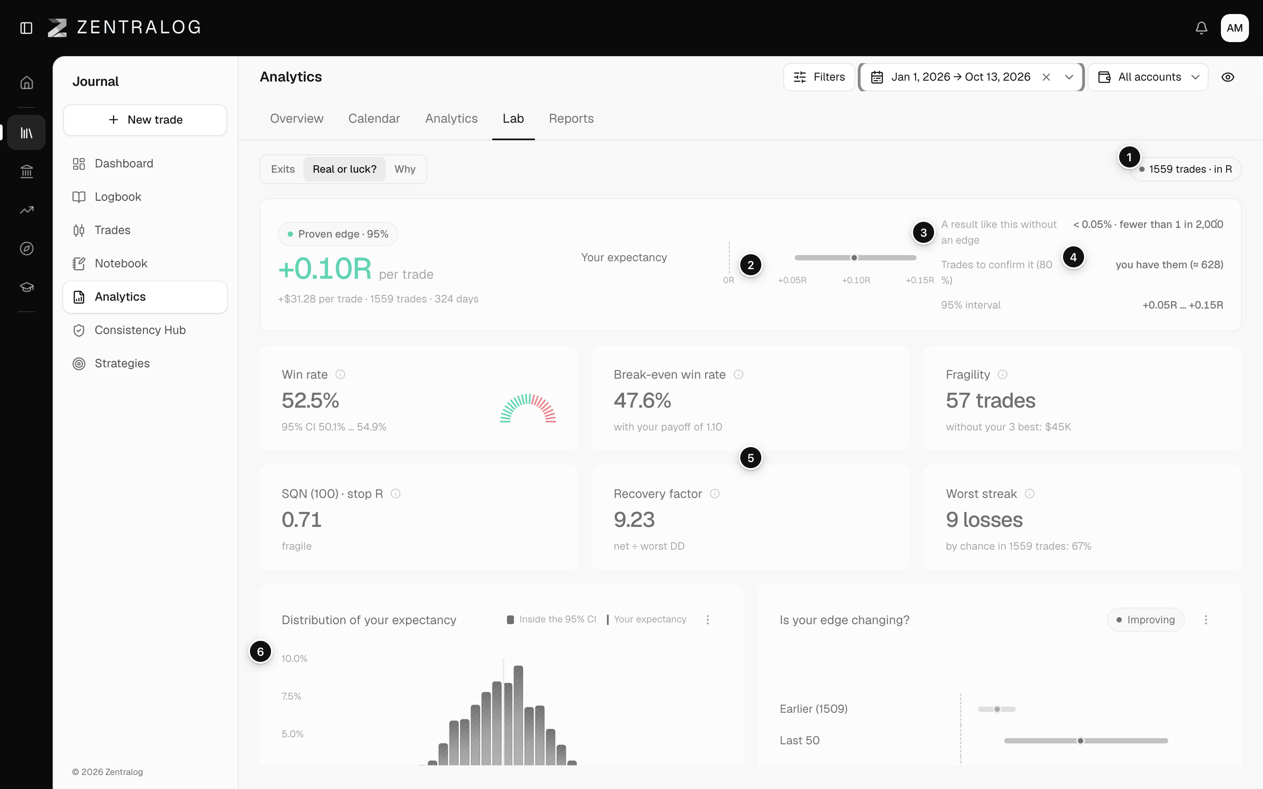Toggle the eye visibility icon

(x=1228, y=77)
